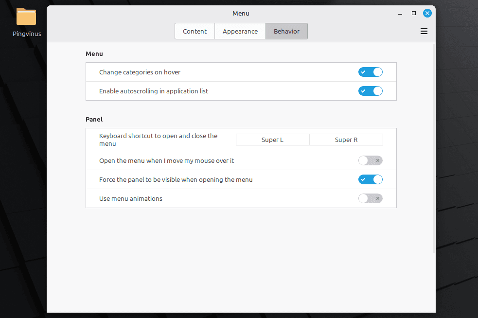Disable Change categories on hover
478x318 pixels.
coord(370,72)
